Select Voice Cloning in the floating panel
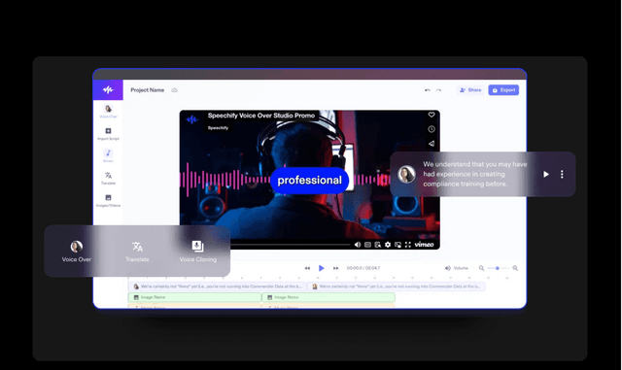 click(x=198, y=251)
